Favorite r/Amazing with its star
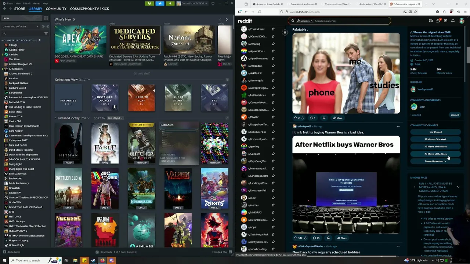The image size is (470, 264). (x=273, y=44)
